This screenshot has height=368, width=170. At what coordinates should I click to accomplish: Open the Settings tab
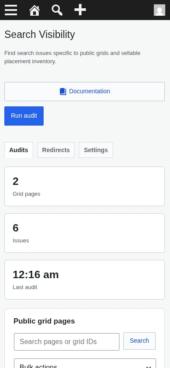click(x=96, y=150)
